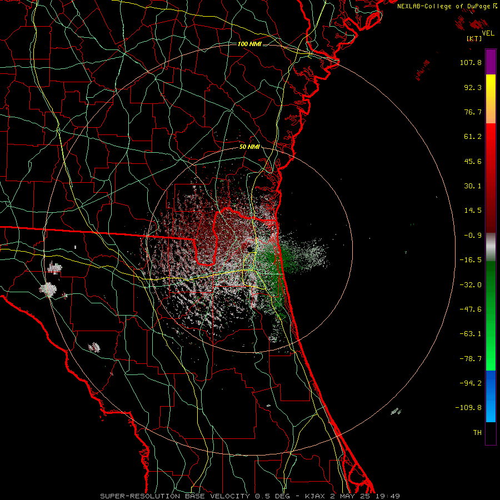Pick the purple segment of the velocity color bar
The image size is (500, 500).
tap(491, 62)
